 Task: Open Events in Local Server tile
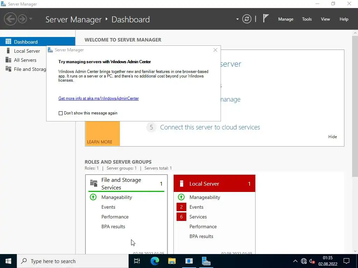click(x=196, y=207)
